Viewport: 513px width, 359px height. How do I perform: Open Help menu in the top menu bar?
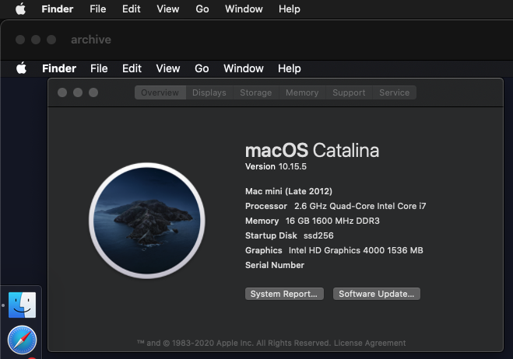point(290,9)
